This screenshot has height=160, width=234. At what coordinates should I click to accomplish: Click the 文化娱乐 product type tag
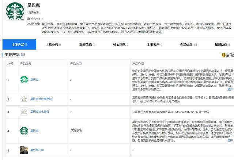[x=76, y=130]
